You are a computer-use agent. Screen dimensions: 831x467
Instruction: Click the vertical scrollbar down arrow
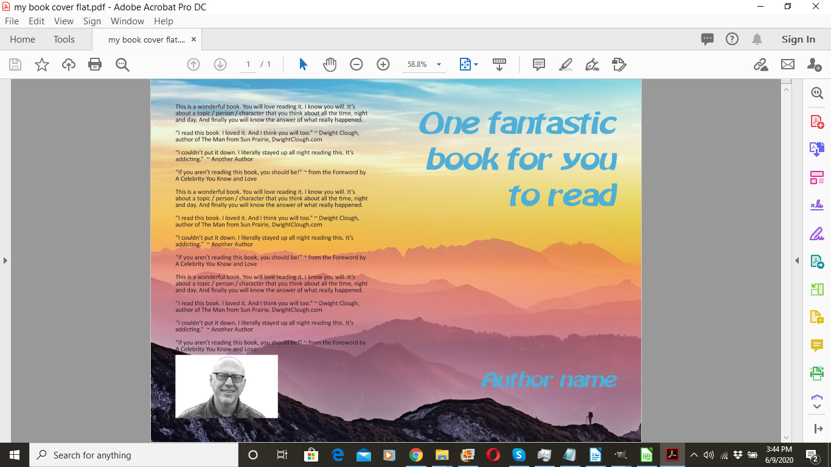[786, 437]
